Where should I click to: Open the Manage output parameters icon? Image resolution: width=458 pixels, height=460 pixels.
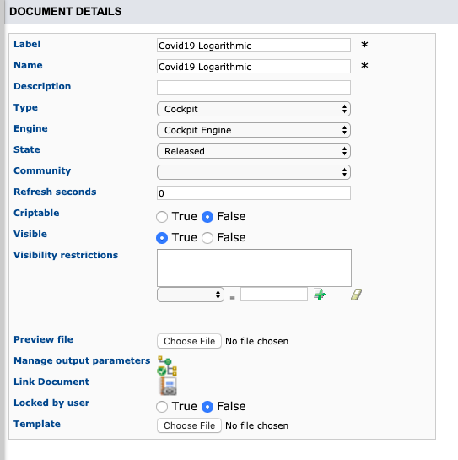pos(167,365)
